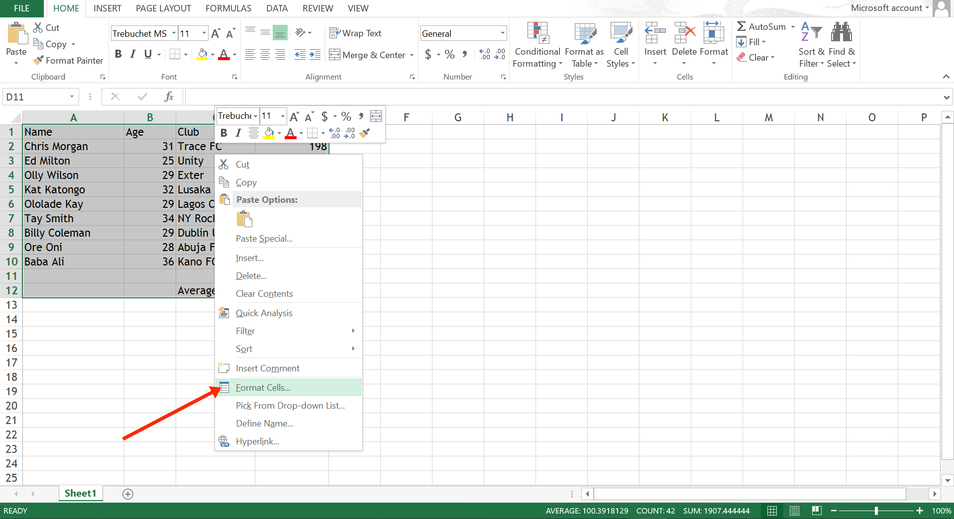Click Paste Special in the context menu
The height and width of the screenshot is (519, 954).
[264, 239]
